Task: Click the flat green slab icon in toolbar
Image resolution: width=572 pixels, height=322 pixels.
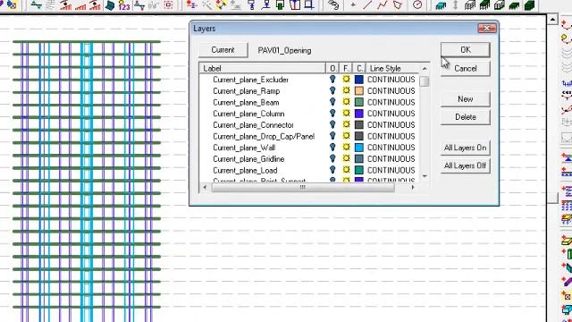Action: click(514, 5)
